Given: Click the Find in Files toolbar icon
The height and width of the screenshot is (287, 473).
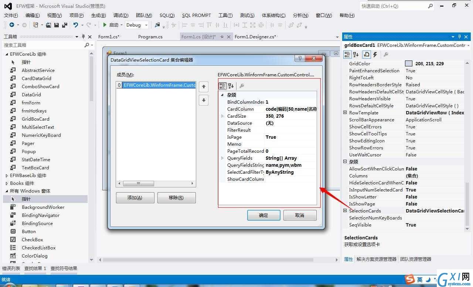Looking at the screenshot, I should (x=157, y=25).
